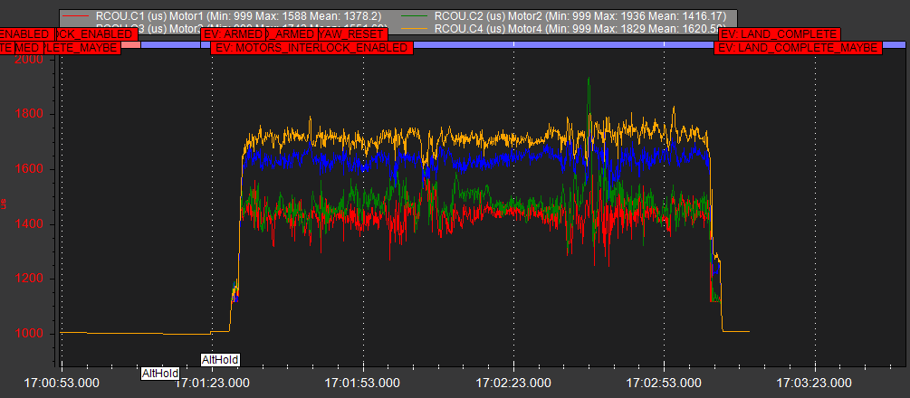Click the 17:03:23.000 time axis label

point(814,383)
